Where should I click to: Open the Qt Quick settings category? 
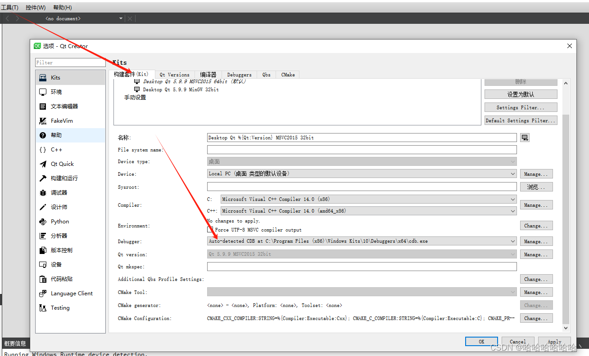[x=70, y=164]
